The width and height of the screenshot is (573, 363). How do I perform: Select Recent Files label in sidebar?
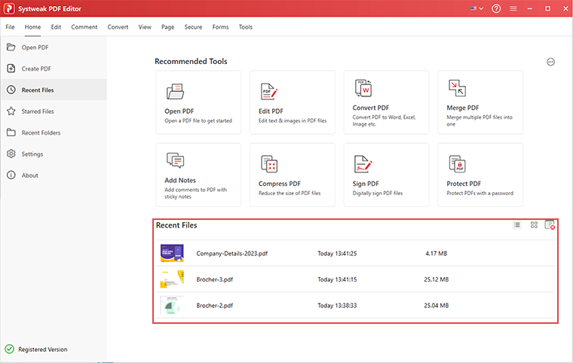coord(38,90)
